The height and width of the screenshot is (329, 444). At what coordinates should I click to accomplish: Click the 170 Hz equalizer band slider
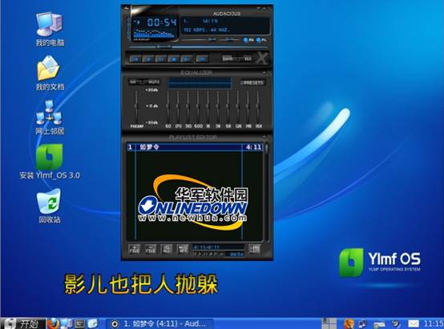click(x=178, y=106)
